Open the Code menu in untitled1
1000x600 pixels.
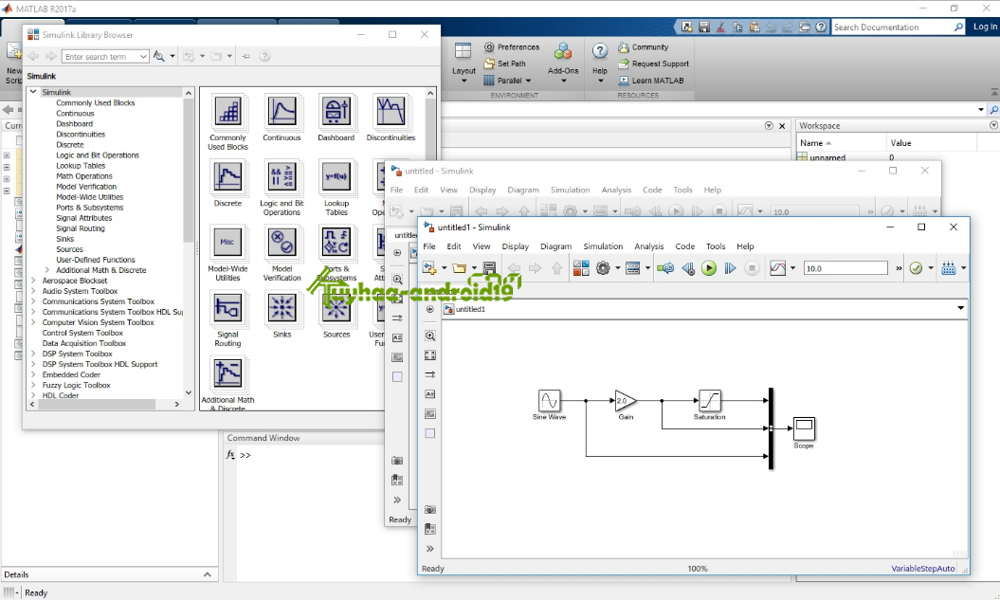684,246
